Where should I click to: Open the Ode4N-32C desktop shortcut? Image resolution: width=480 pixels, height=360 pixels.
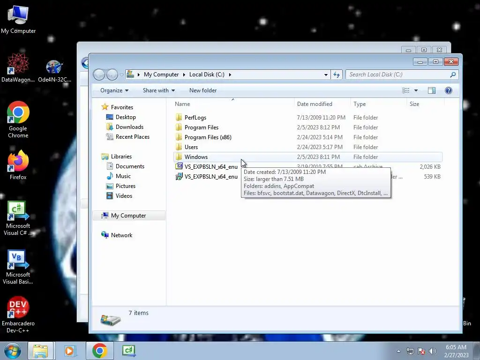coord(54,71)
